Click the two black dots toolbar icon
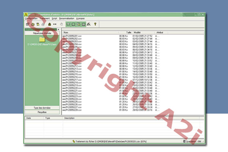 click(55, 24)
